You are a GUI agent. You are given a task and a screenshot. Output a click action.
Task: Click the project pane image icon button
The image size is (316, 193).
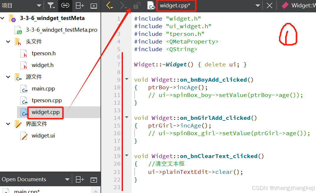click(94, 6)
